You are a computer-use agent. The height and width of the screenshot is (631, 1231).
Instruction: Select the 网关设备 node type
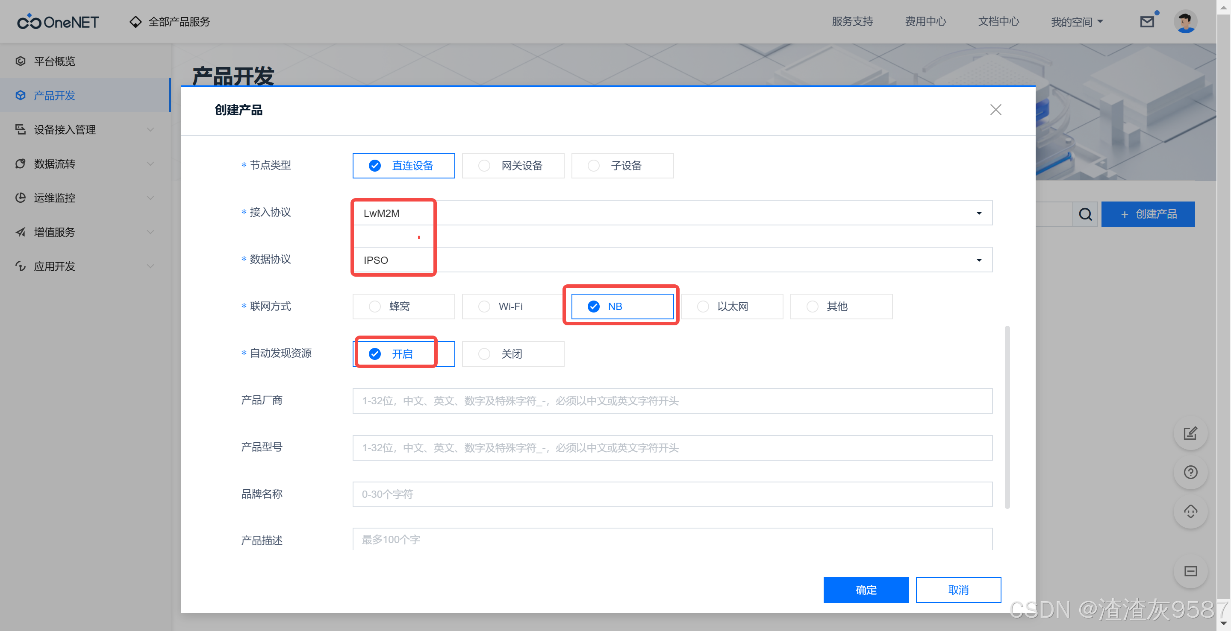click(513, 166)
